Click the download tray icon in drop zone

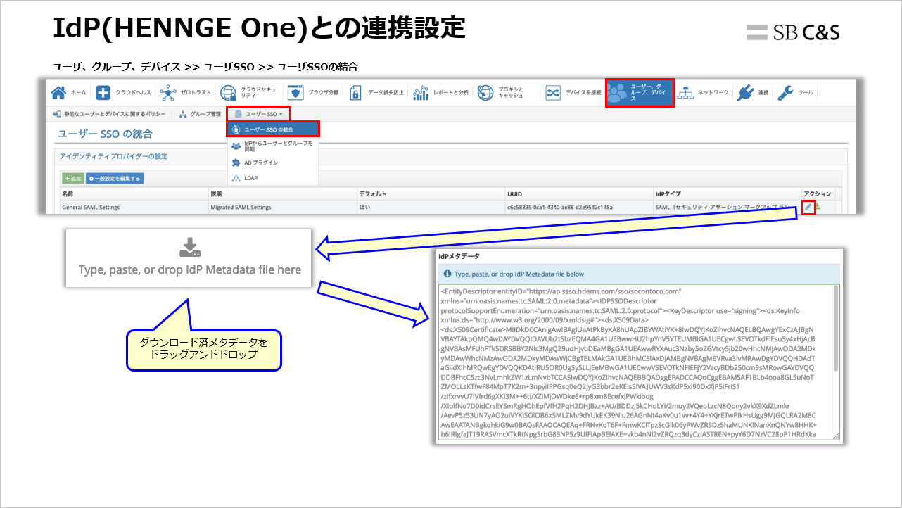click(190, 247)
